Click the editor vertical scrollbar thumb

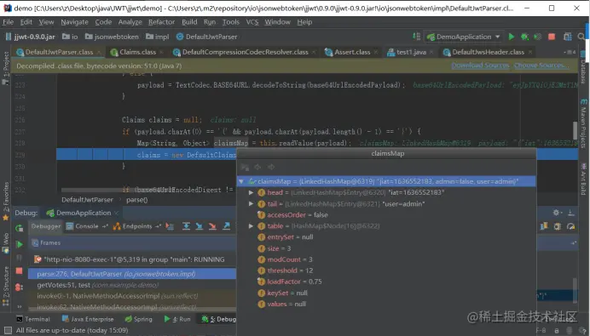[575, 130]
